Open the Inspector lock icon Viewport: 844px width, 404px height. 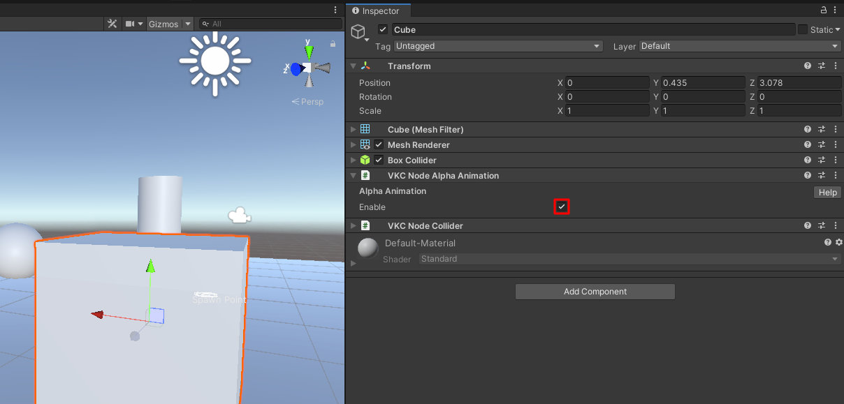(824, 10)
